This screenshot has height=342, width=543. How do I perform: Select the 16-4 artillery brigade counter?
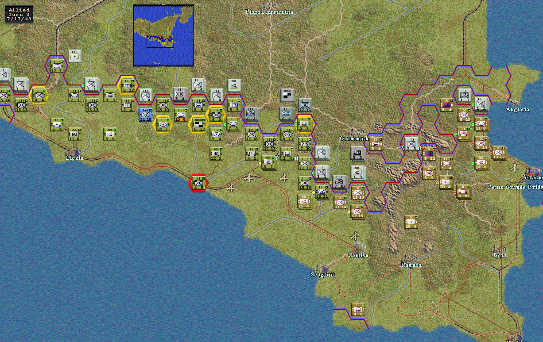click(411, 222)
